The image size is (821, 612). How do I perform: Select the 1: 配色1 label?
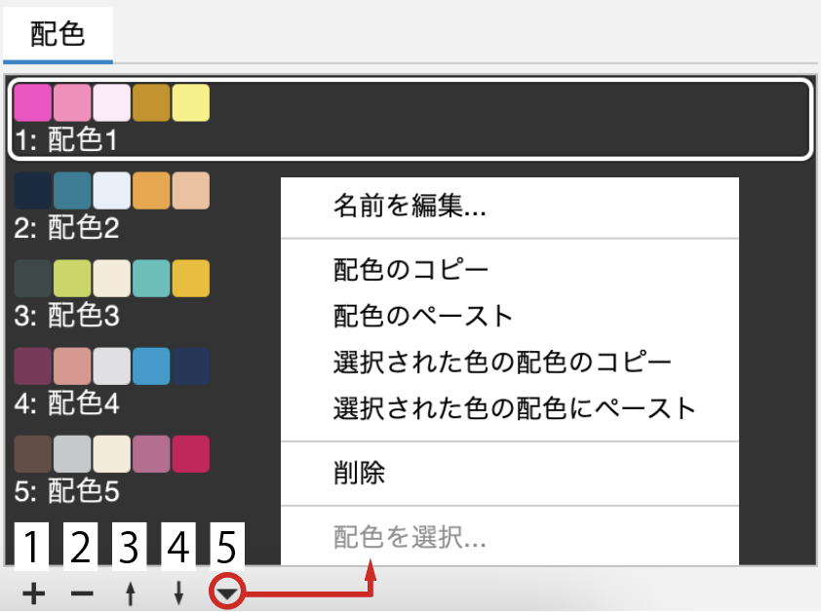pyautogui.click(x=66, y=140)
